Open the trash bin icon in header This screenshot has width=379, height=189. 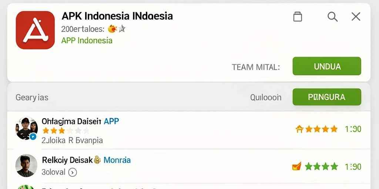coord(298,17)
